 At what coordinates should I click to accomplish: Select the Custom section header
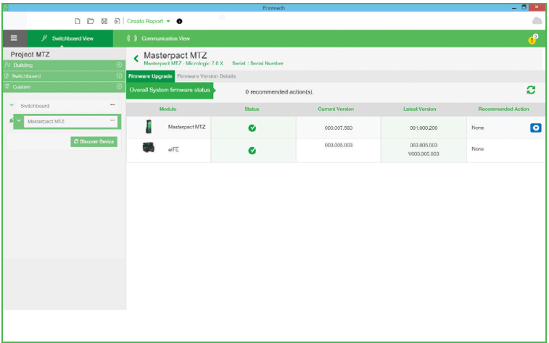[64, 87]
